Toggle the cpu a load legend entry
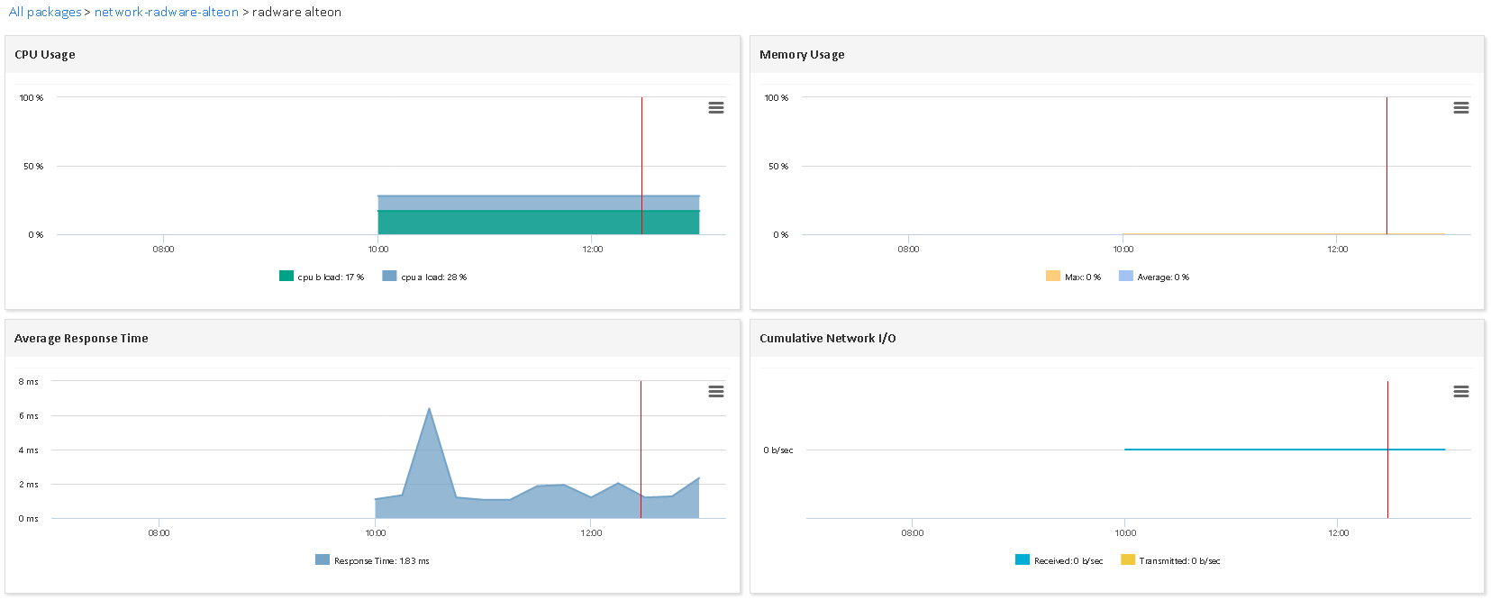Screen dimensions: 1491x600 (433, 277)
